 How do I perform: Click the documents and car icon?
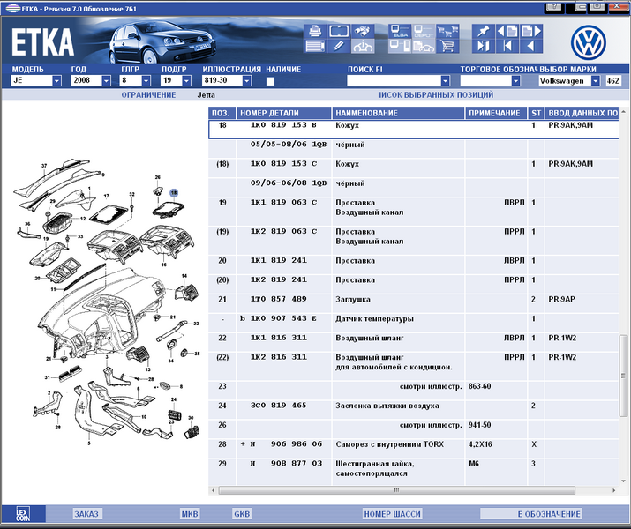424,46
